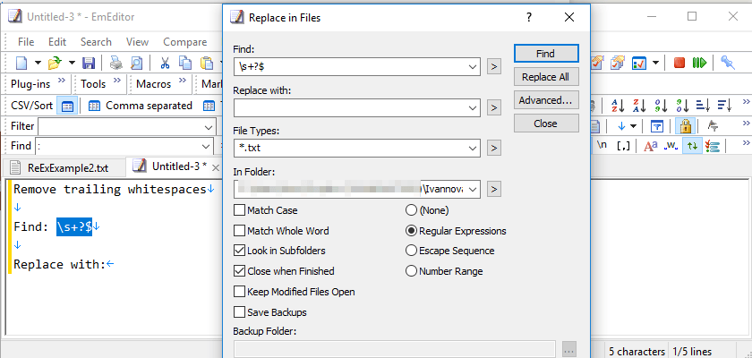Click the green Run macro icon
Screen dimensions: 752x358
click(700, 63)
